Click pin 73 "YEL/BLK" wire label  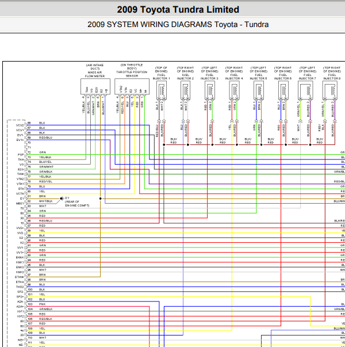[x=45, y=157]
